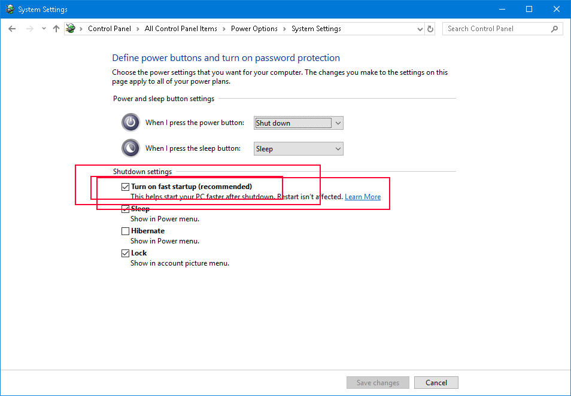Click the search magnifier icon
This screenshot has height=396, width=571.
(554, 29)
